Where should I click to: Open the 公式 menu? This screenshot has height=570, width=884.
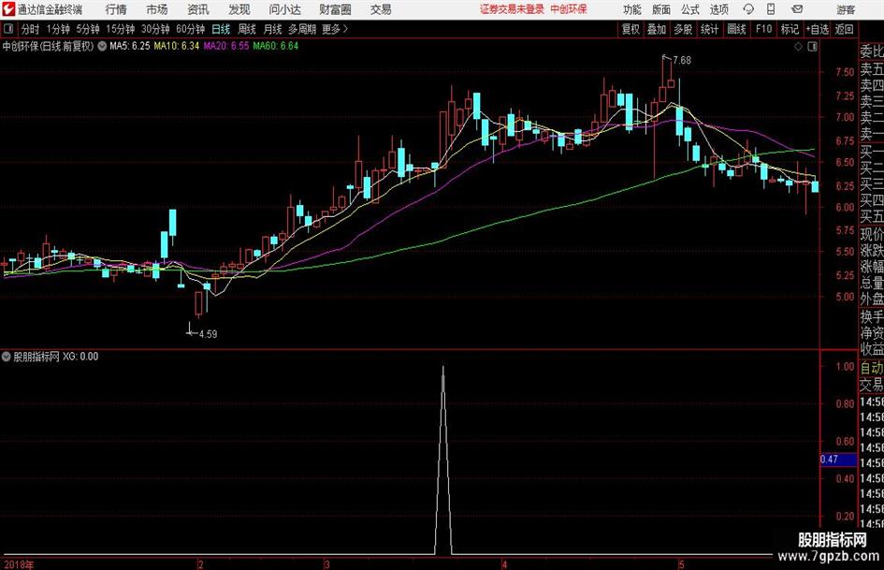pos(690,9)
